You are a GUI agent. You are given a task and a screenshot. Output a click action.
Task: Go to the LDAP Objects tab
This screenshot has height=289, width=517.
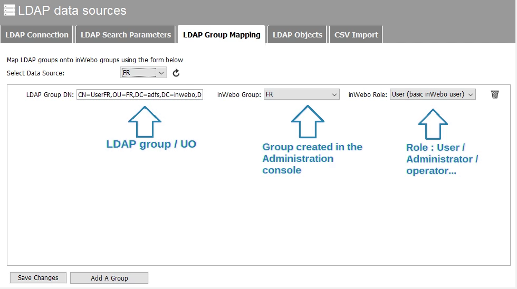point(297,35)
